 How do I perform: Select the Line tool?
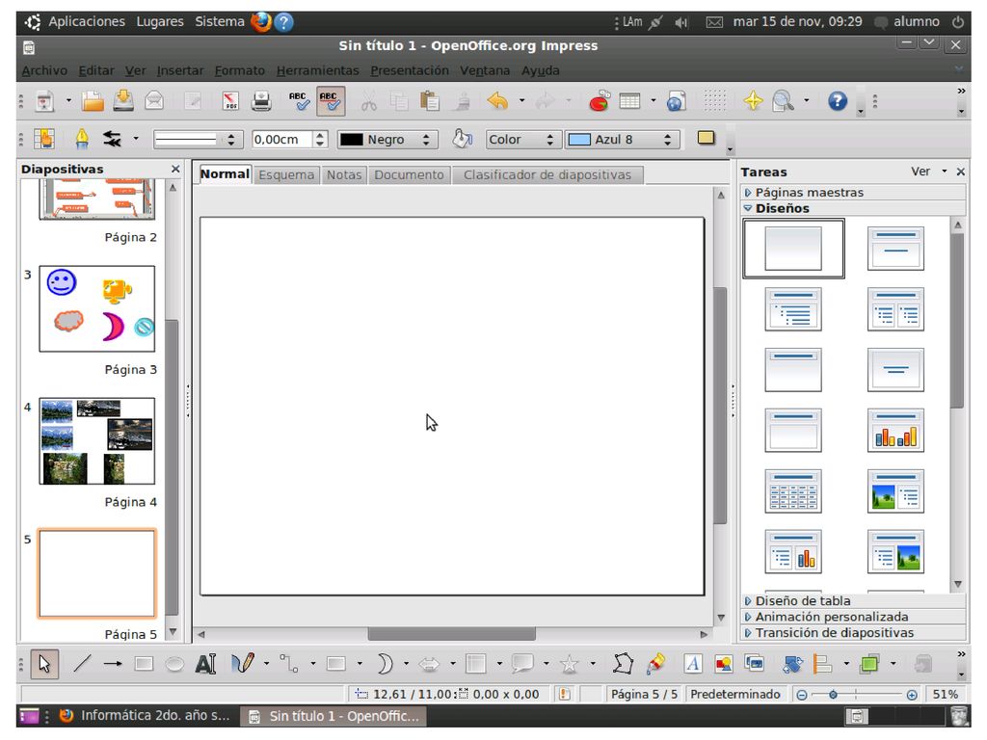(83, 664)
